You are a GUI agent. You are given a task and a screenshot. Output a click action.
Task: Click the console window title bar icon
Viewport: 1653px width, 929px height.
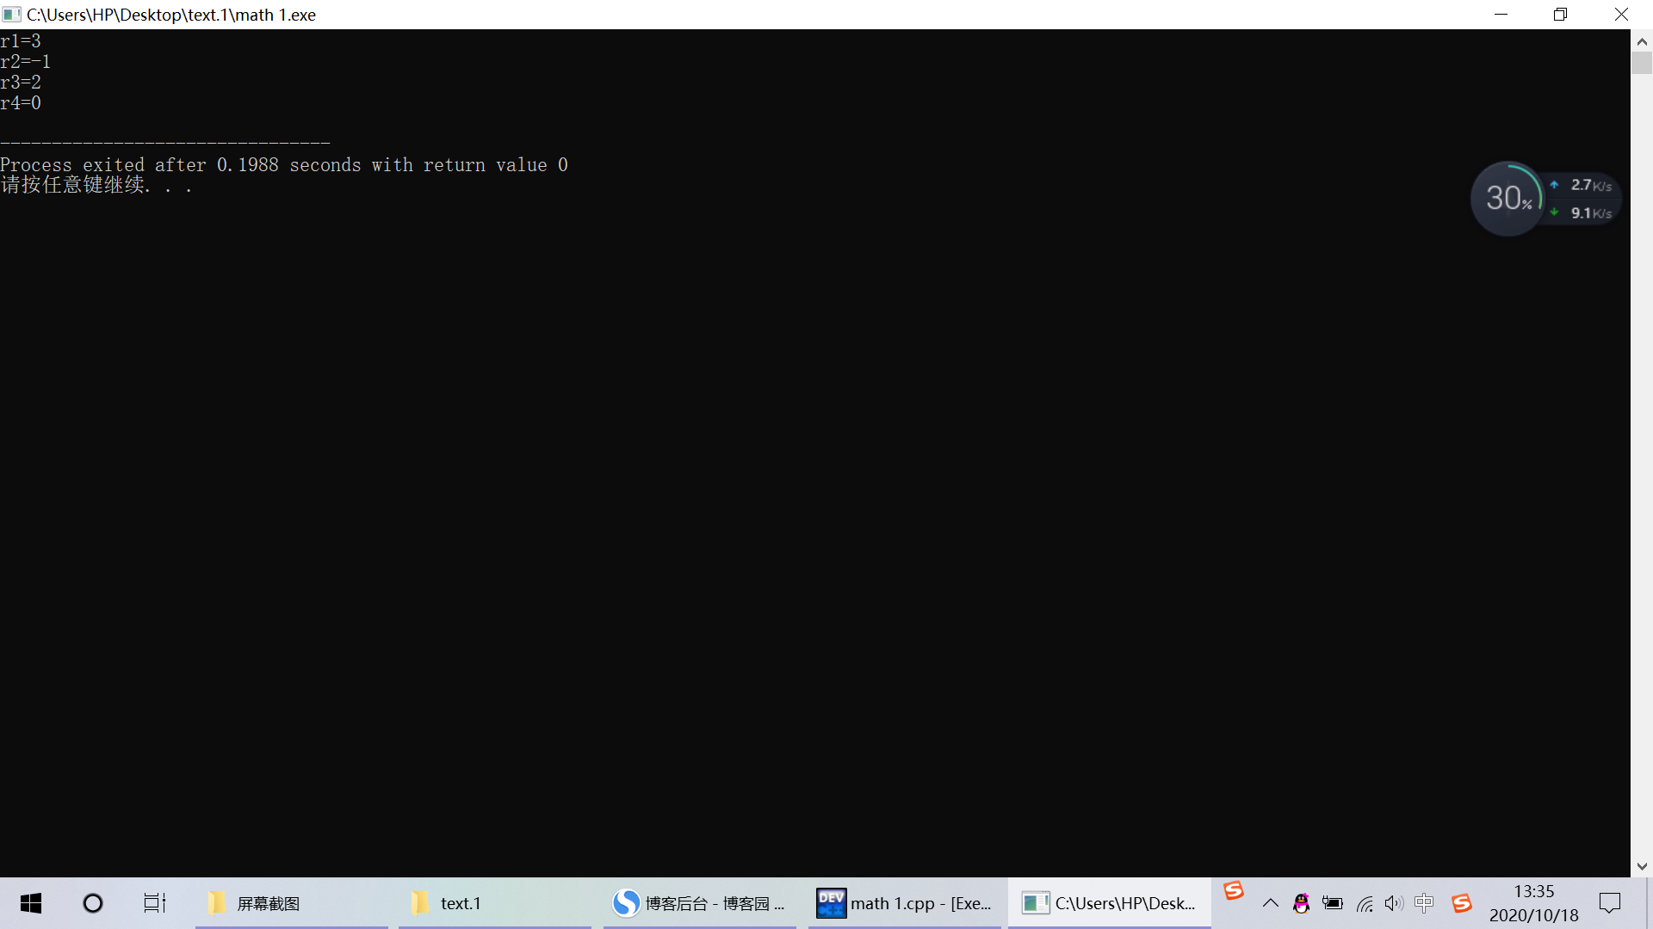click(x=11, y=15)
